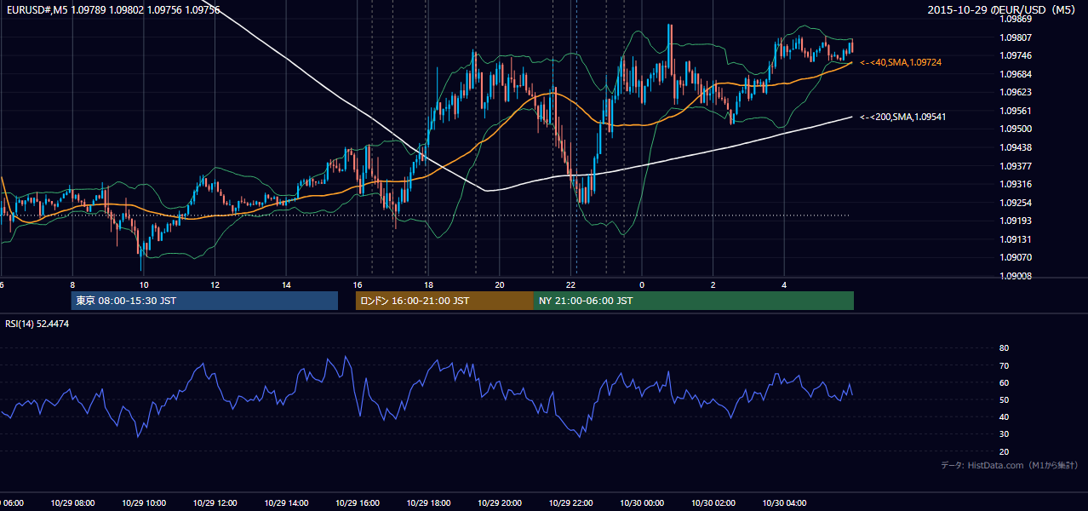
Task: Click the 10/29 08:00 time axis label
Action: pyautogui.click(x=72, y=502)
